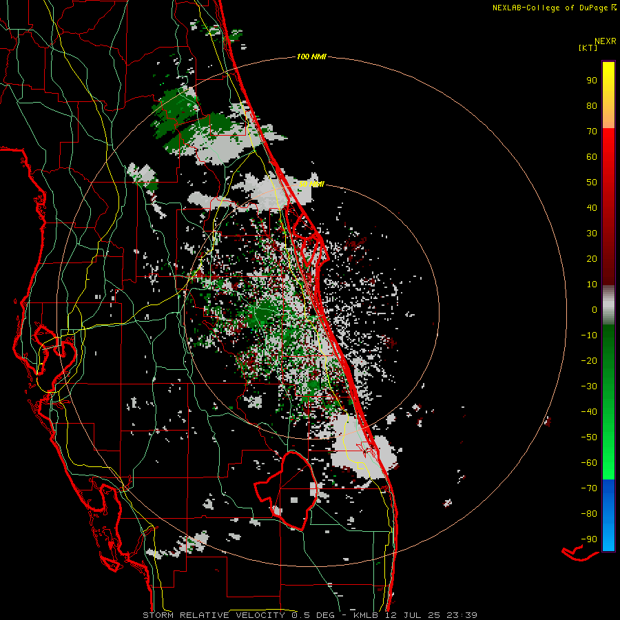Viewport: 620px width, 620px height.
Task: Click the -20 value on velocity scale
Action: point(589,360)
